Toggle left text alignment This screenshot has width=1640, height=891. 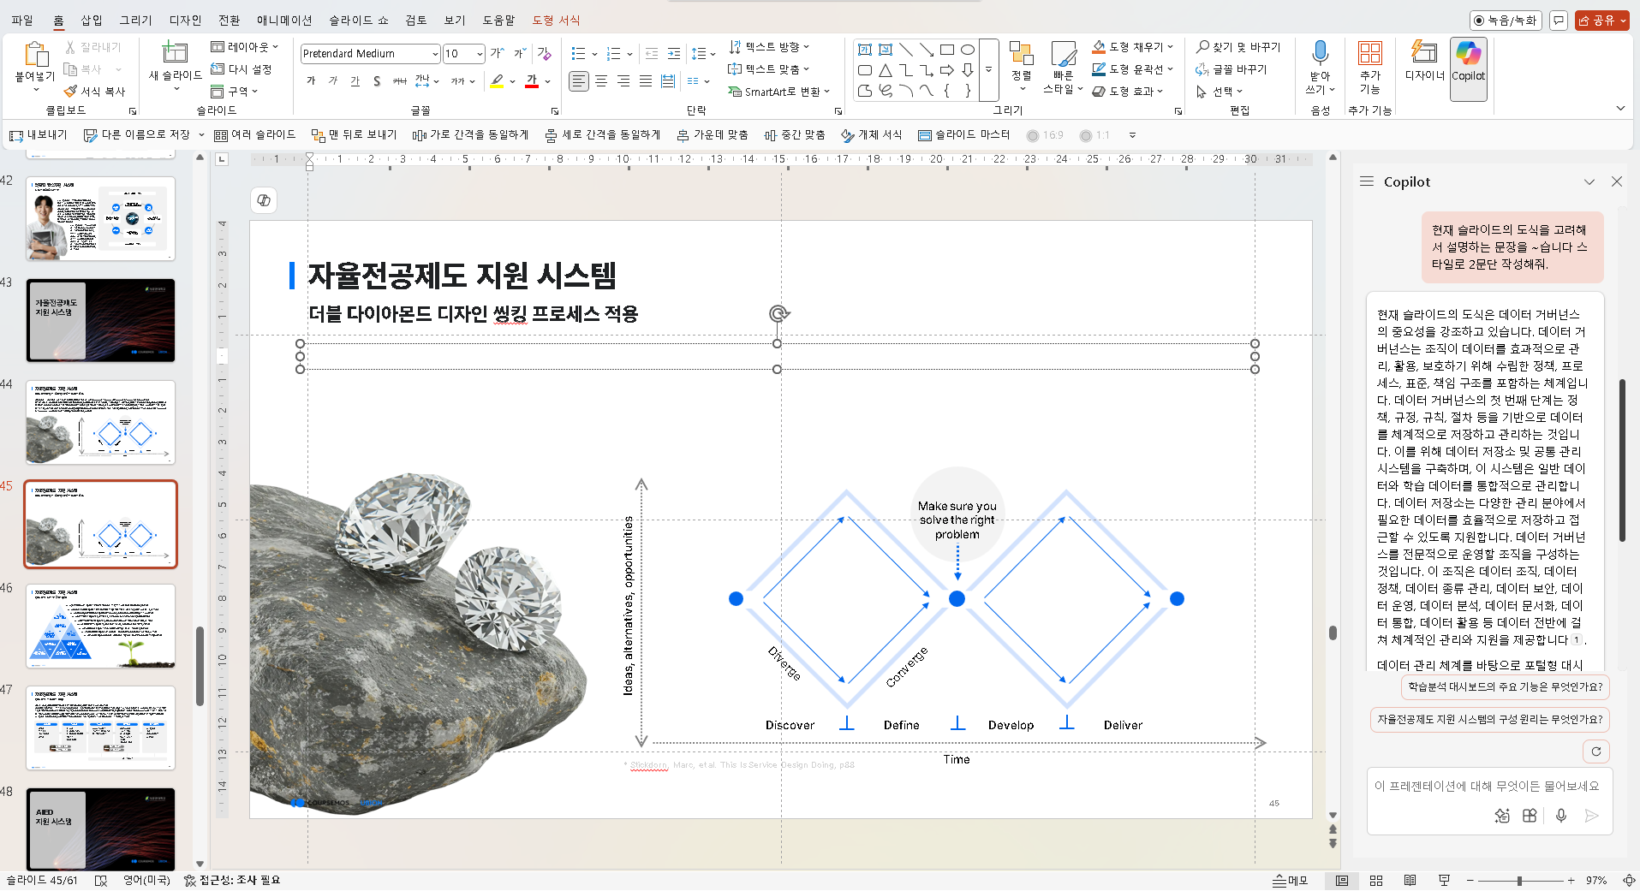click(579, 80)
